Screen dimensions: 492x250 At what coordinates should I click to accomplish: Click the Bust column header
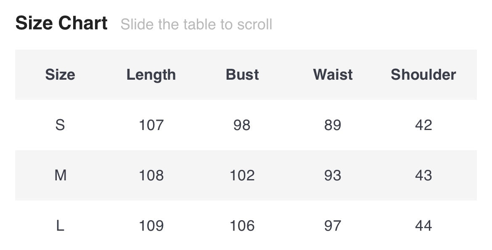(x=242, y=75)
